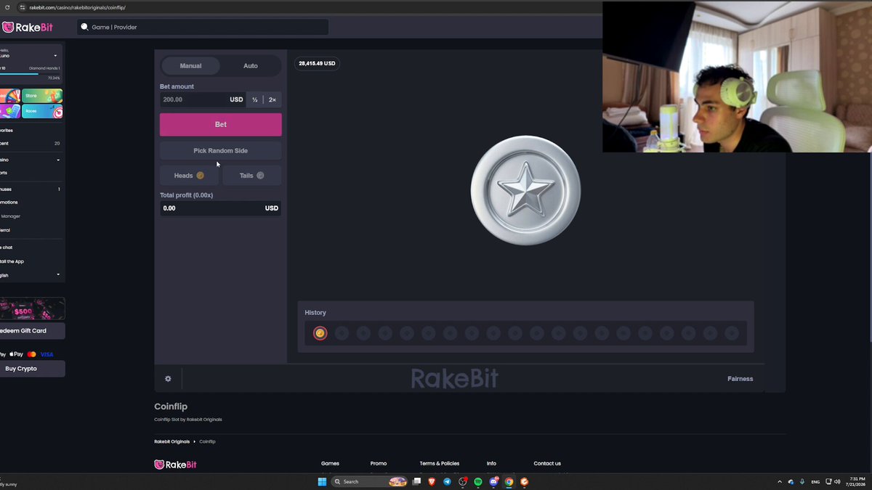Viewport: 872px width, 490px height.
Task: Click the RakeBit logo in header
Action: pyautogui.click(x=28, y=27)
